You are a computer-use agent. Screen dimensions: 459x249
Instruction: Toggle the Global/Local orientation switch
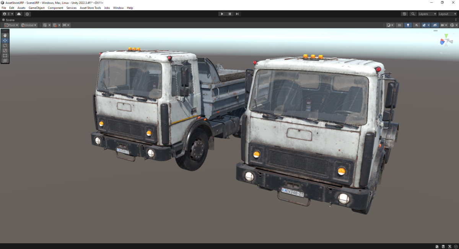(x=29, y=25)
